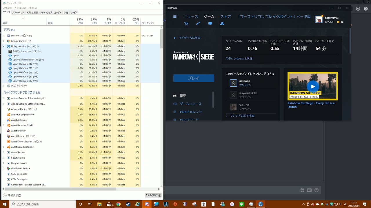The width and height of the screenshot is (371, 208).
Task: Open the Uplay chat bubble icon
Action: point(210,24)
